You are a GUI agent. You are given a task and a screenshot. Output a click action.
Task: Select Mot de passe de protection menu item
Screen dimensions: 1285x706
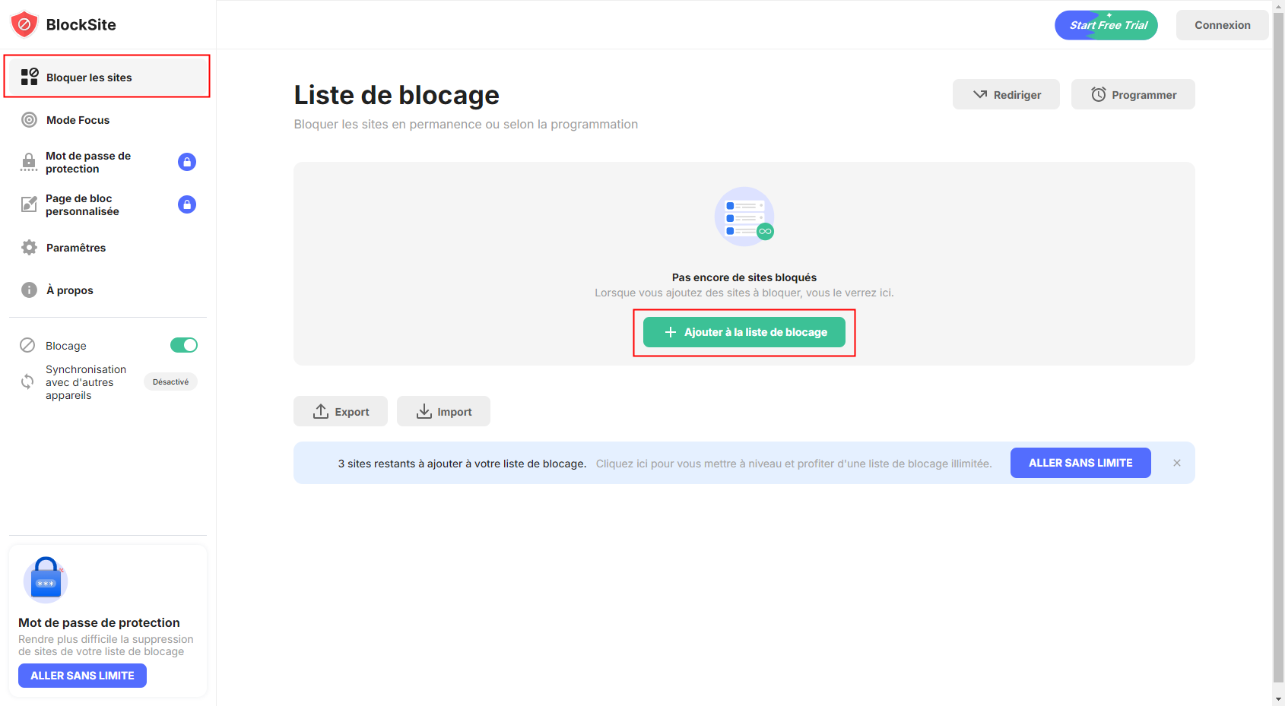tap(88, 162)
